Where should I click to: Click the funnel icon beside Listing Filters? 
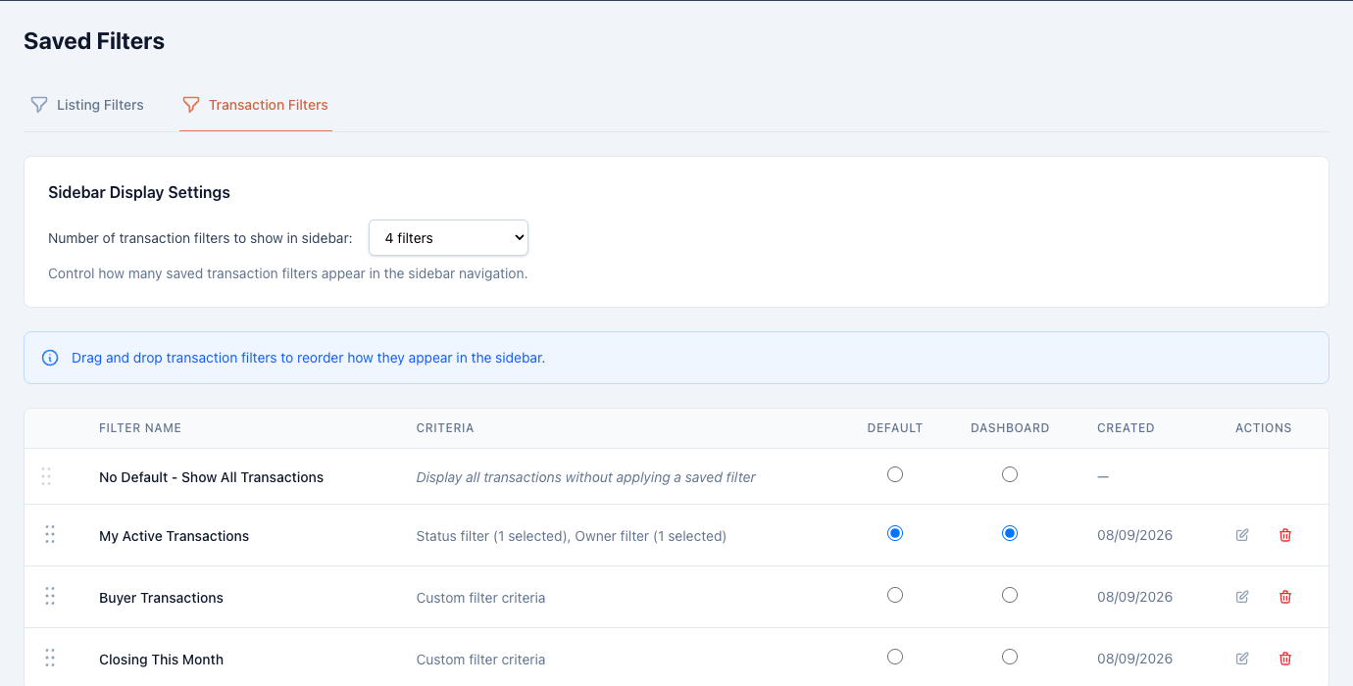pyautogui.click(x=39, y=105)
